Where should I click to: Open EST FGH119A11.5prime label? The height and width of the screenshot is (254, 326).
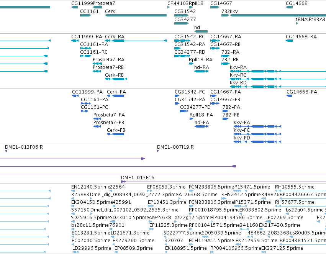pyautogui.click(x=211, y=241)
